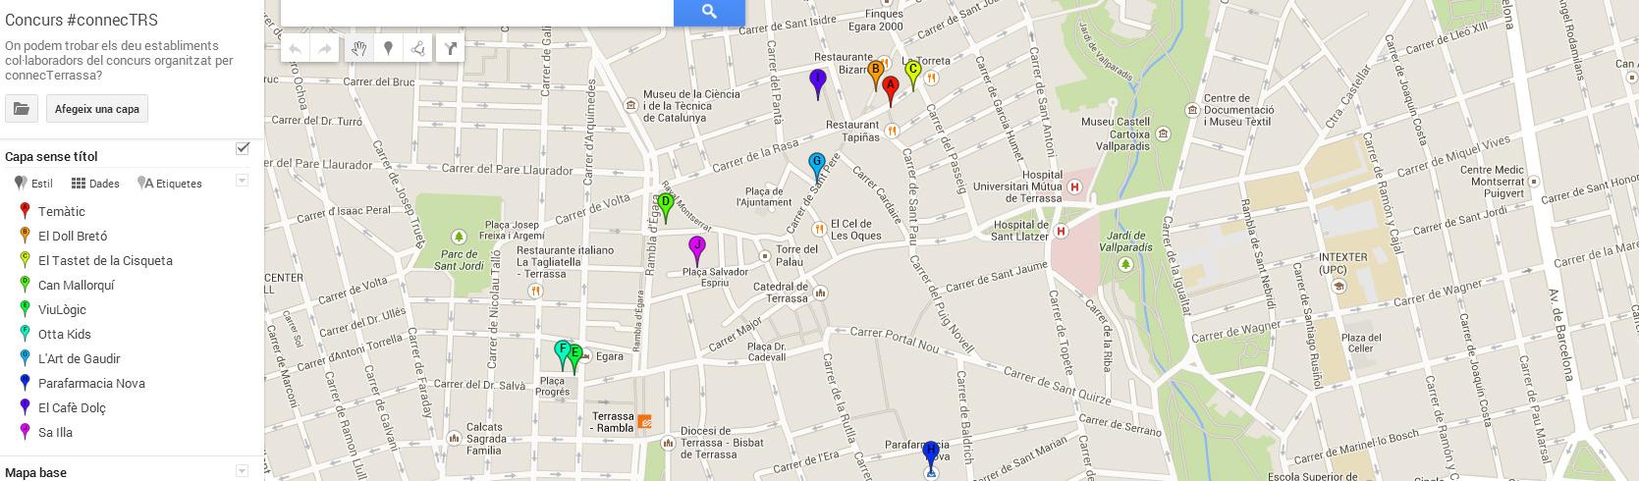Click Hospital Universitari Mútua H icon
The height and width of the screenshot is (481, 1639).
[1076, 187]
